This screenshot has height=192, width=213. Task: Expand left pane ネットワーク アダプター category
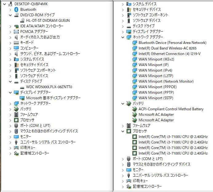click(x=10, y=104)
